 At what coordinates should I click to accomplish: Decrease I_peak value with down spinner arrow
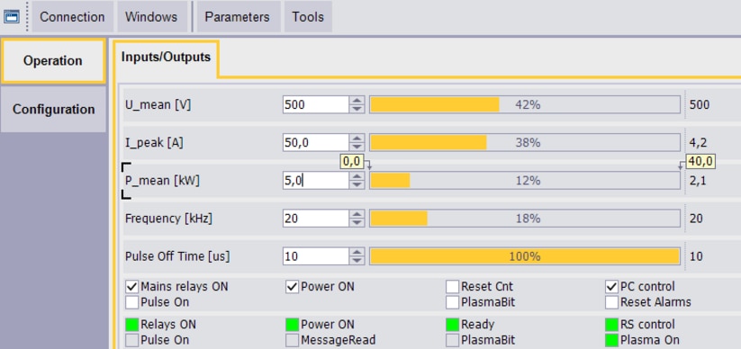[x=357, y=147]
